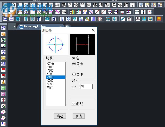Select 自订 custom in the 规格 list

click(x=56, y=87)
